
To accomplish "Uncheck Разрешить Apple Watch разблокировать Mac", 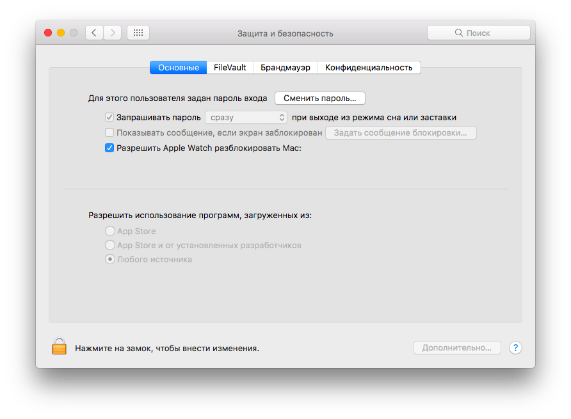I will tap(109, 148).
